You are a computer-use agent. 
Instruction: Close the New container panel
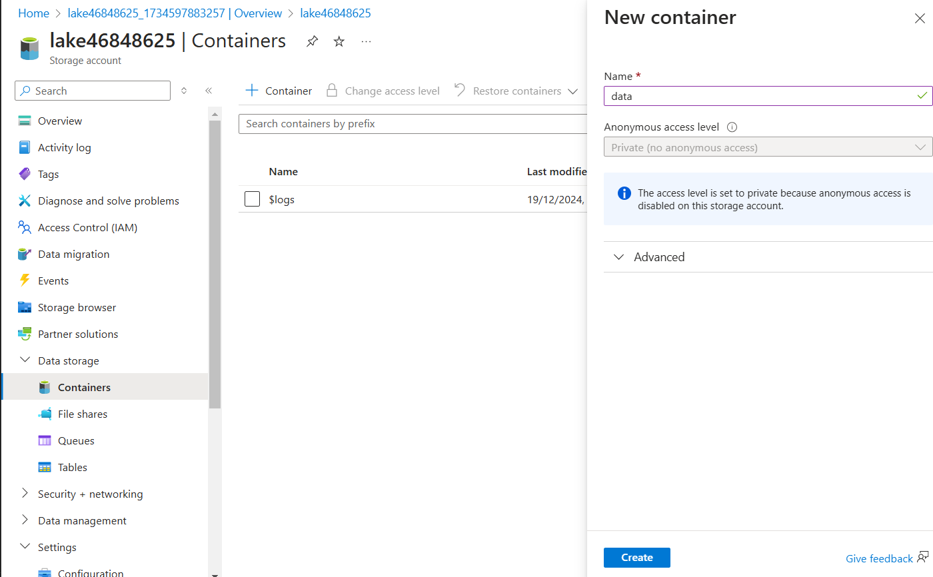pyautogui.click(x=919, y=19)
